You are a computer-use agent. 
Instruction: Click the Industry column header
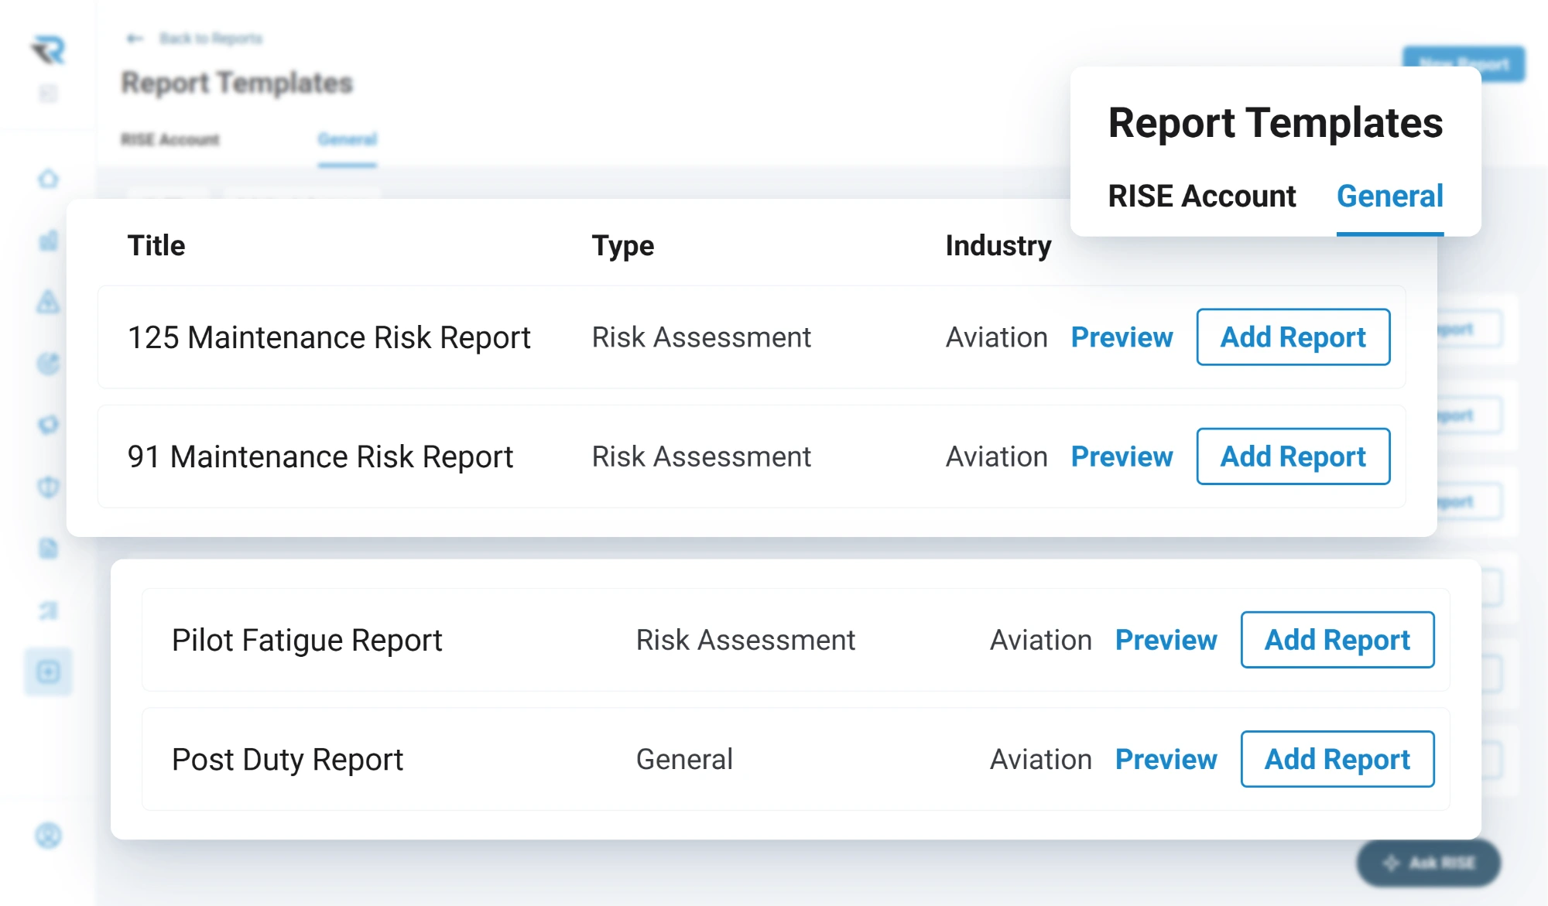tap(998, 245)
